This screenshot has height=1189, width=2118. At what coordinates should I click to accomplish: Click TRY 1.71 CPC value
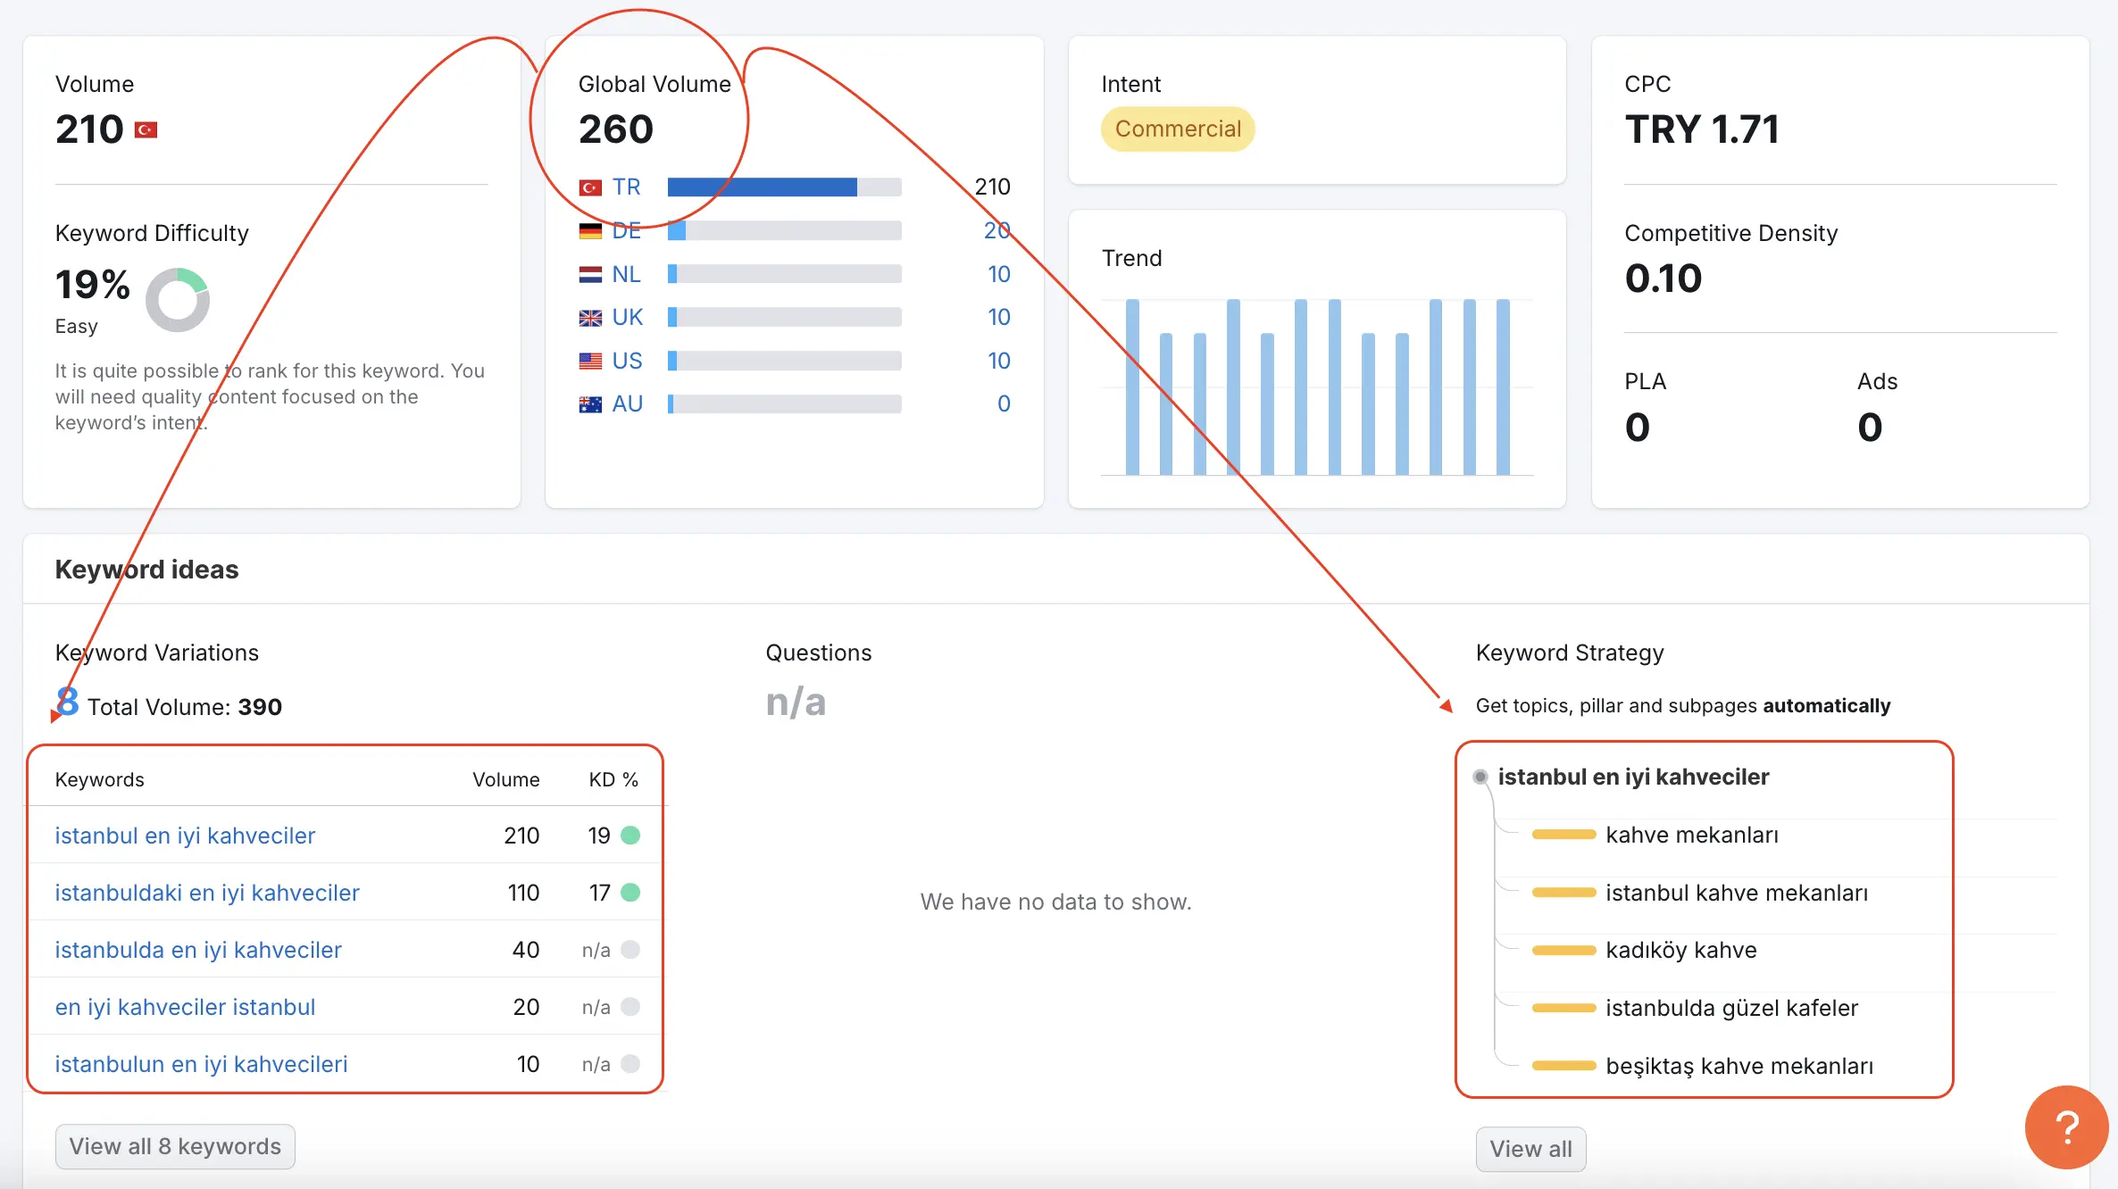pyautogui.click(x=1702, y=129)
